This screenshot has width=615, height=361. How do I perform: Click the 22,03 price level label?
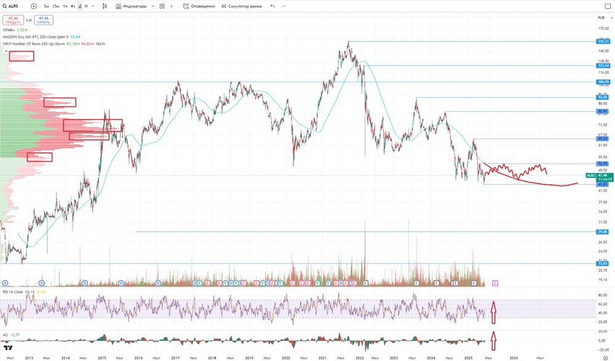click(x=603, y=263)
